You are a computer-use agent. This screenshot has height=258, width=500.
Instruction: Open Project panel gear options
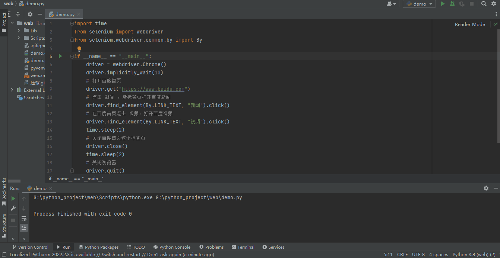(x=30, y=14)
